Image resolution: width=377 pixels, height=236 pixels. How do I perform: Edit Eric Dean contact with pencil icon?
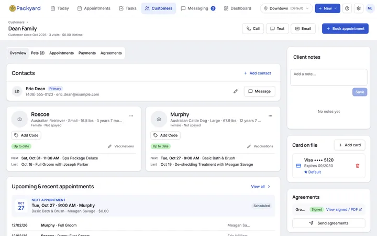pyautogui.click(x=236, y=91)
